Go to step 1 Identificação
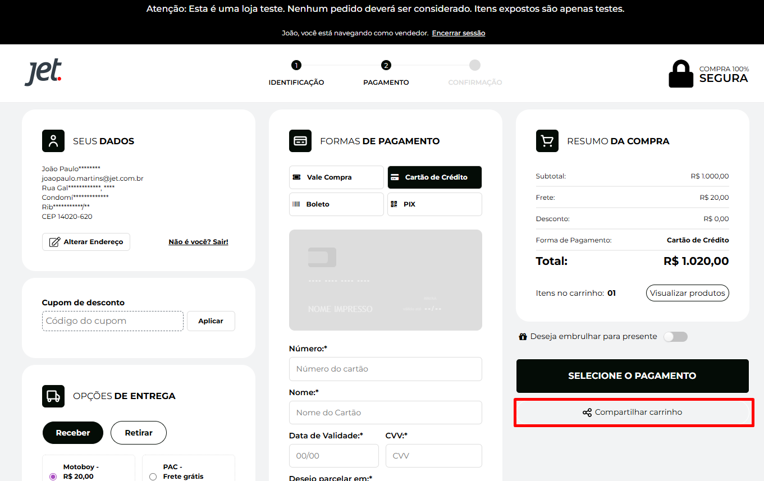764x481 pixels. 296,66
